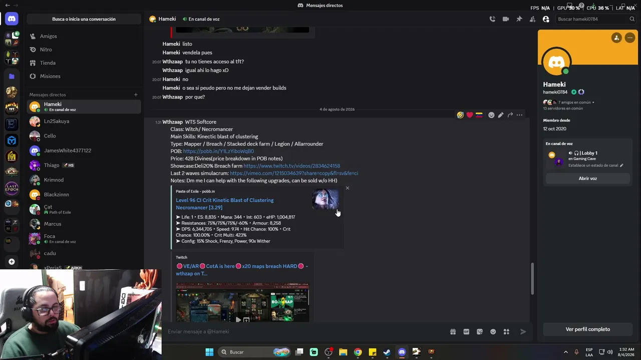Open more options on Hameki's profile banner
The height and width of the screenshot is (360, 641).
click(x=629, y=37)
